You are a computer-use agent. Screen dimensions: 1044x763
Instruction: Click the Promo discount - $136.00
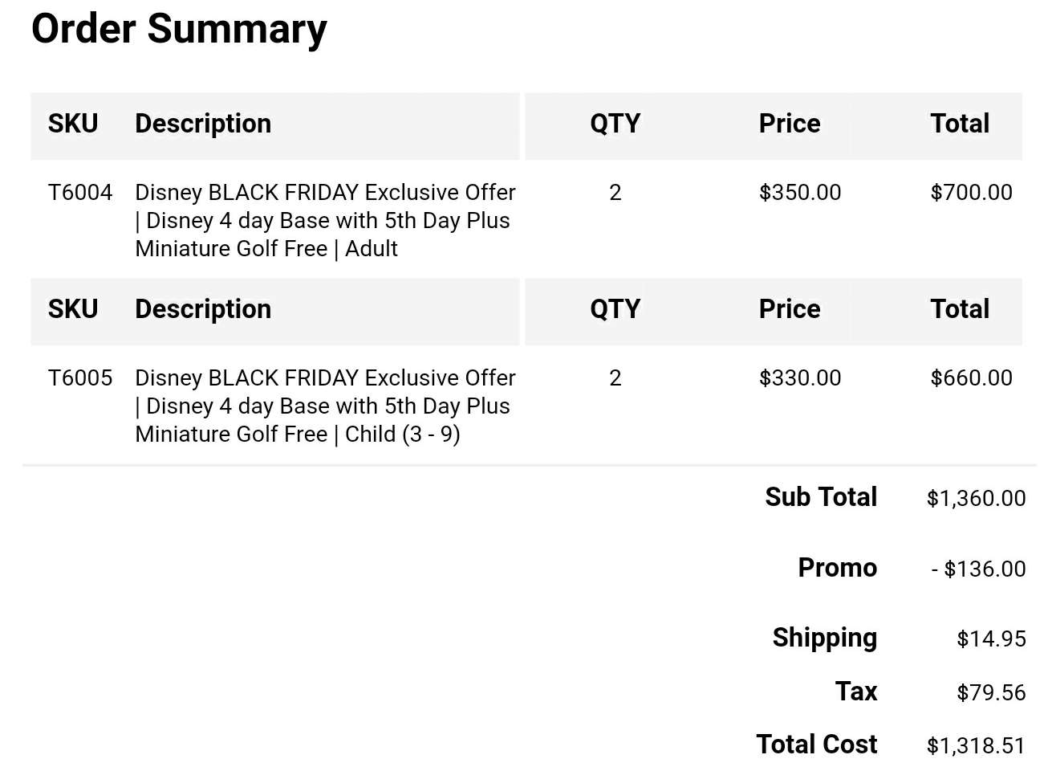pyautogui.click(x=978, y=569)
